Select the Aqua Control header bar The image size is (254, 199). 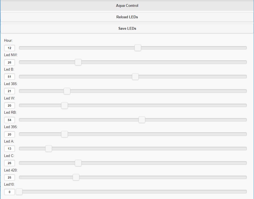point(127,5)
